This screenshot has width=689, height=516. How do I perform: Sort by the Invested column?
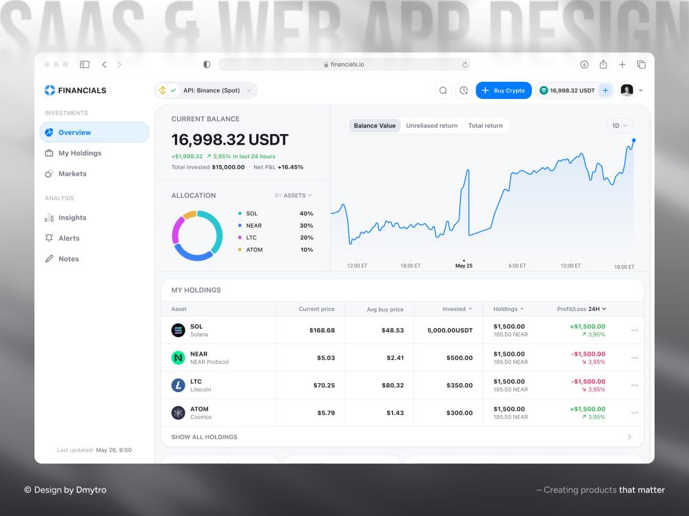(x=457, y=309)
